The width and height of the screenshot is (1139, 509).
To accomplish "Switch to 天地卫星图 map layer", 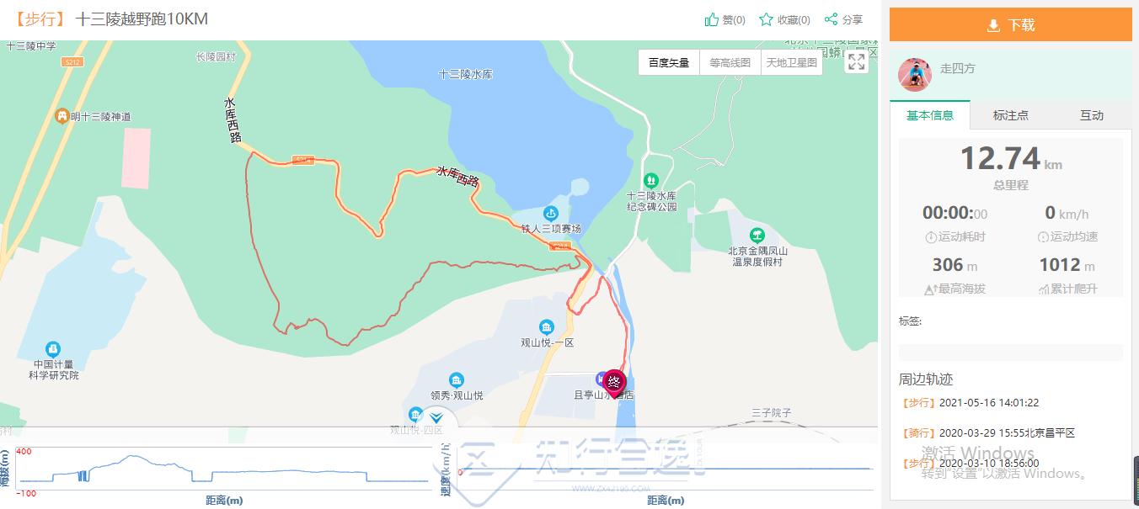I will [791, 62].
